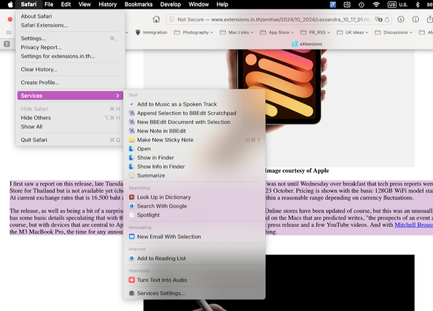Choose Privacy Report...
The image size is (433, 311).
coord(70,47)
